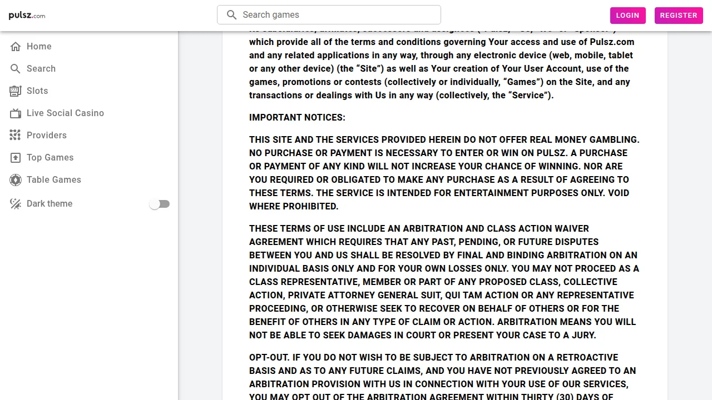
Task: Click the Top Games arrow icon
Action: click(x=16, y=158)
